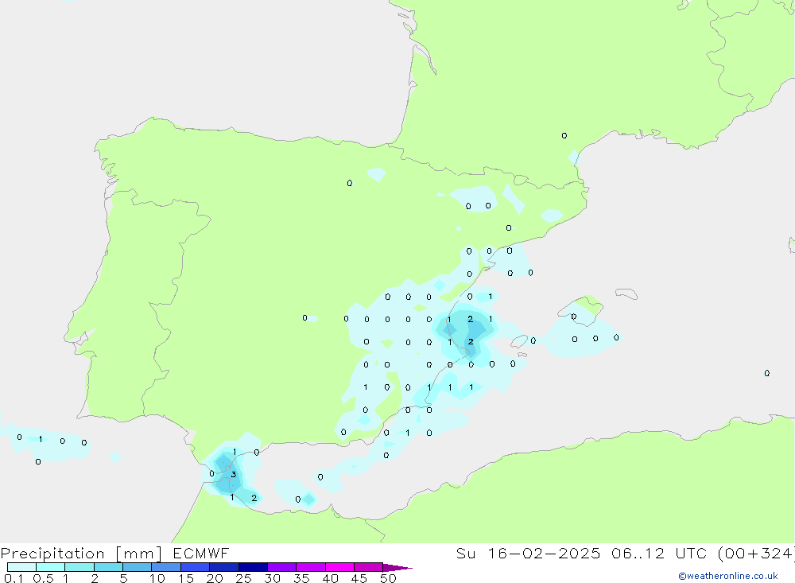Image resolution: width=795 pixels, height=583 pixels.
Task: Click the '3' precipitation value near Gibraltar
Action: pos(233,474)
